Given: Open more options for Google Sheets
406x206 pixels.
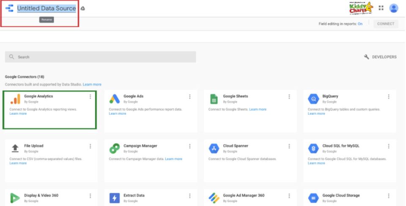Looking at the screenshot, I should tap(289, 96).
